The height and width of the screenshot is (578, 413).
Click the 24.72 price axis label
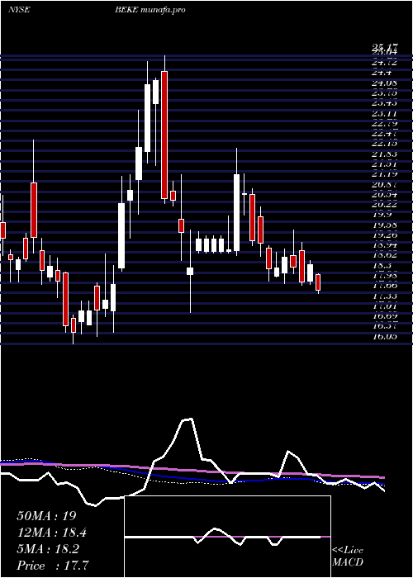click(x=385, y=63)
